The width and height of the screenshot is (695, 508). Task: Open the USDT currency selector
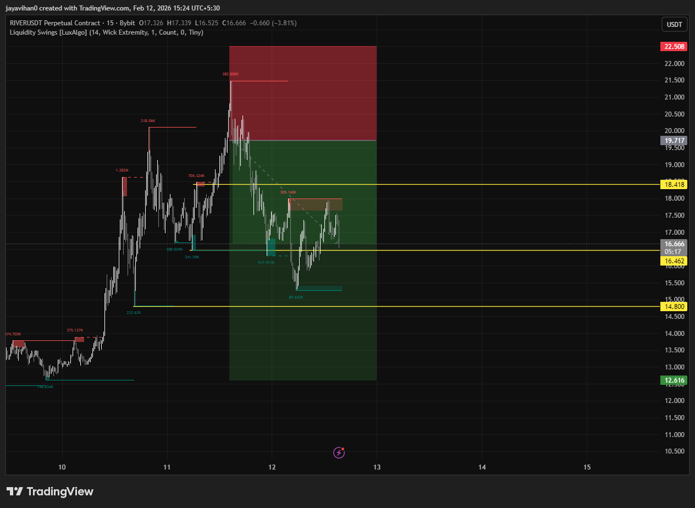(674, 25)
